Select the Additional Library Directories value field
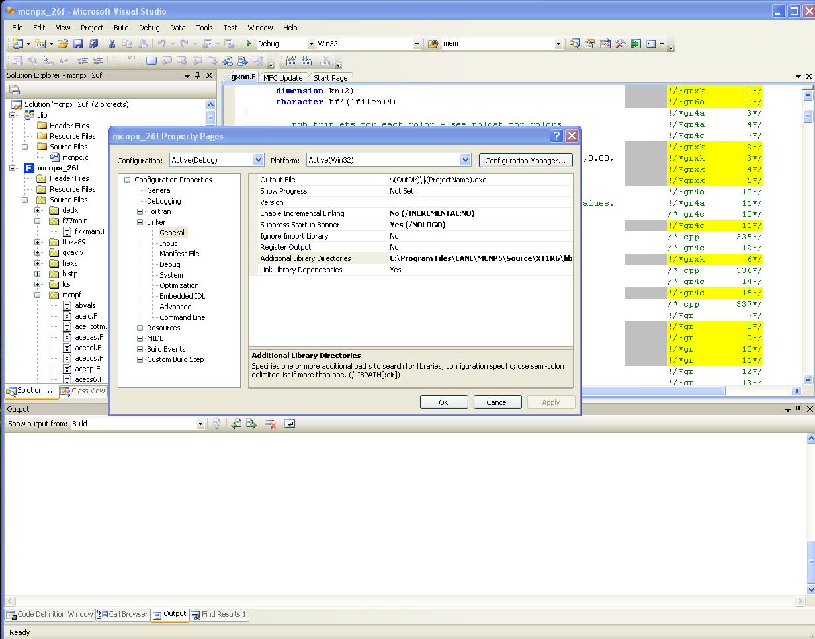The width and height of the screenshot is (815, 639). coord(480,258)
